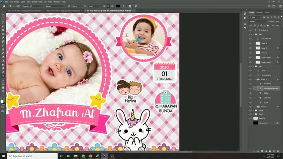The width and height of the screenshot is (283, 159).
Task: Open collapsed Paragraph panel icon
Action: click(x=245, y=28)
